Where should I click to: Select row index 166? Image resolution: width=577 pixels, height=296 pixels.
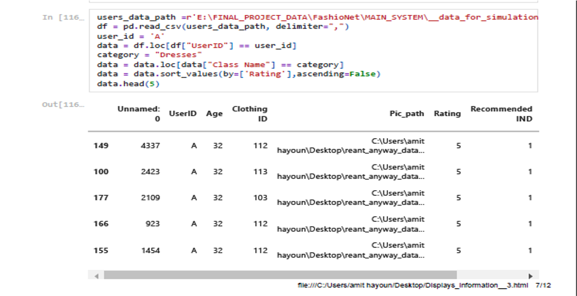point(101,224)
